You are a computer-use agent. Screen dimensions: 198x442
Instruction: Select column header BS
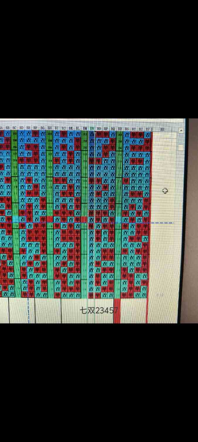[127, 129]
